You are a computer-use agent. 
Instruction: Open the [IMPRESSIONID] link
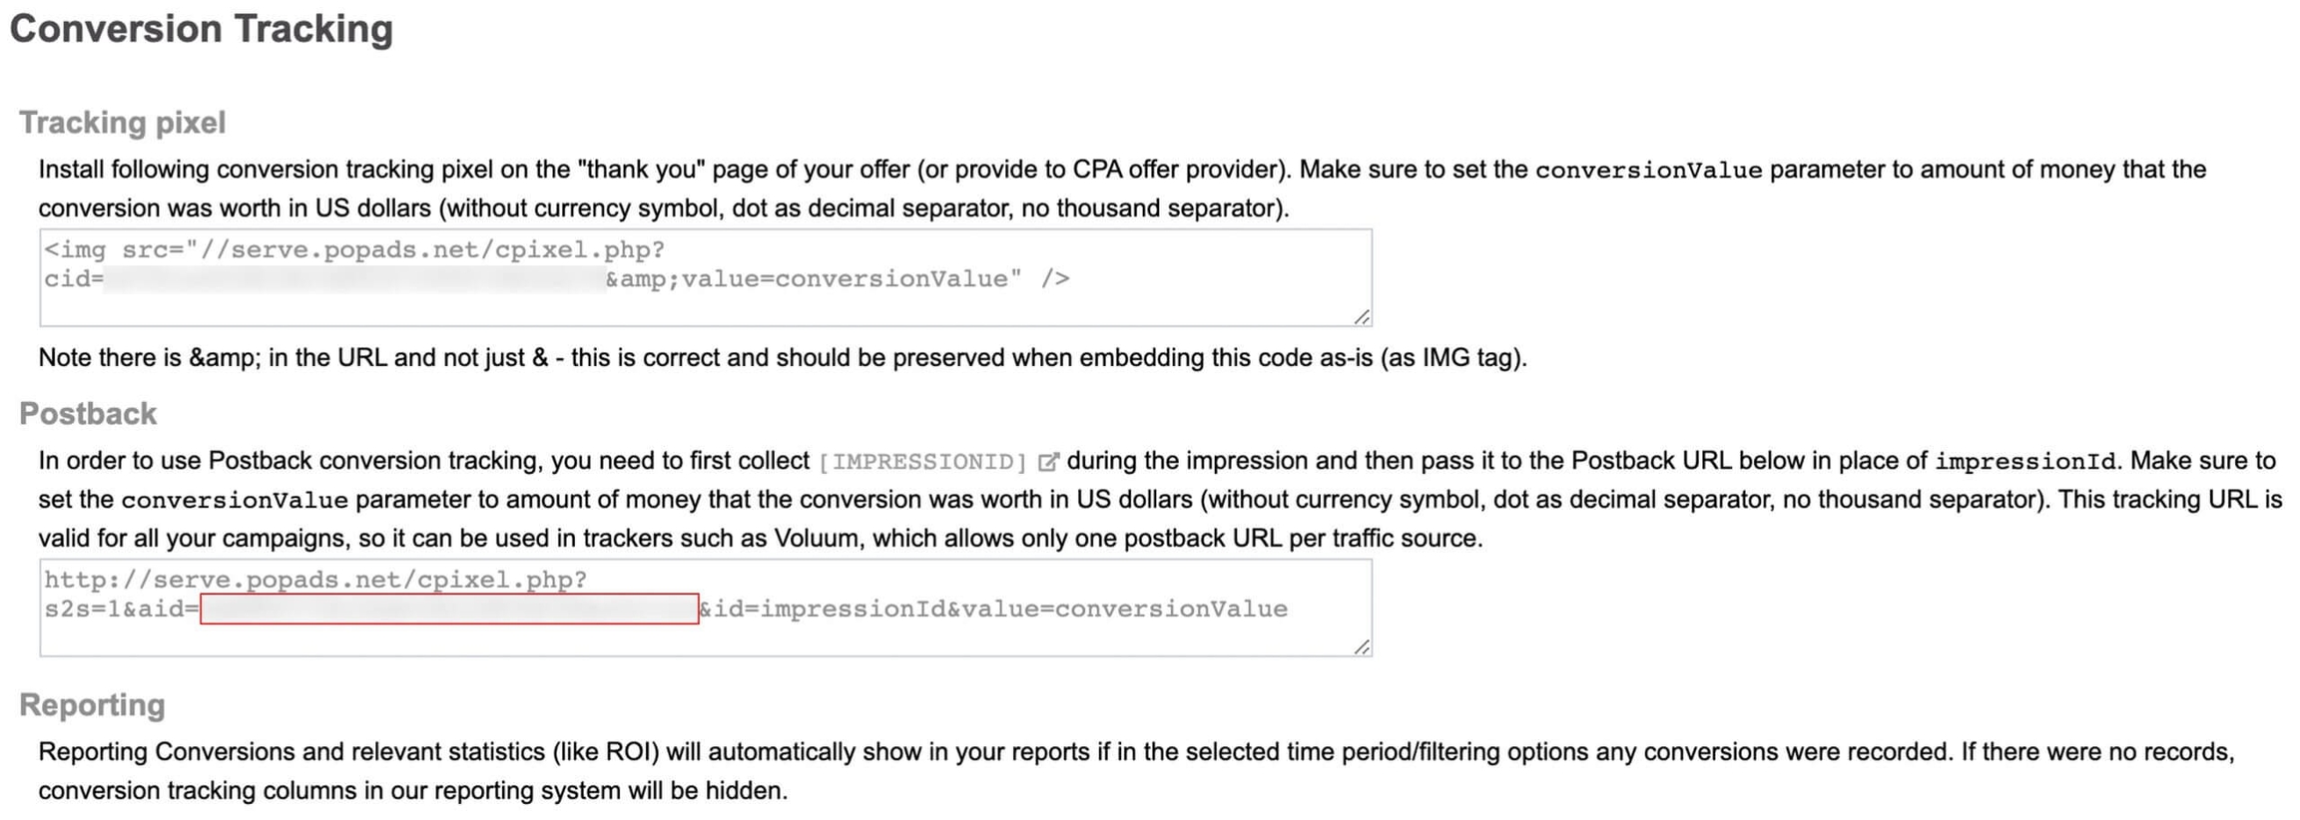point(922,462)
